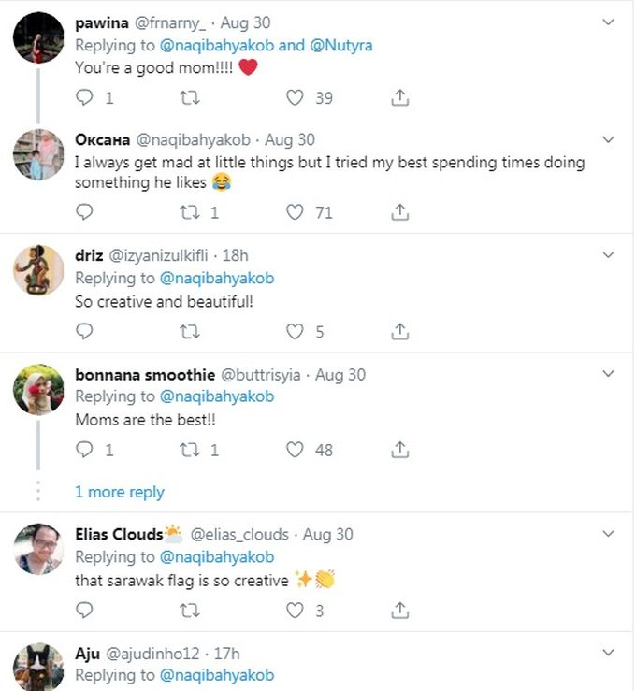This screenshot has height=691, width=636.
Task: Like pawina's tweet with 39 likes
Action: [x=296, y=97]
